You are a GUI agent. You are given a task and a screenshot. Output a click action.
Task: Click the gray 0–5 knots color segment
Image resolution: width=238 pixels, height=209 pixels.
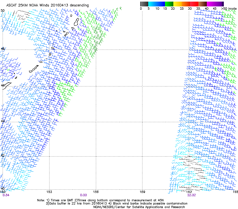[144, 4]
